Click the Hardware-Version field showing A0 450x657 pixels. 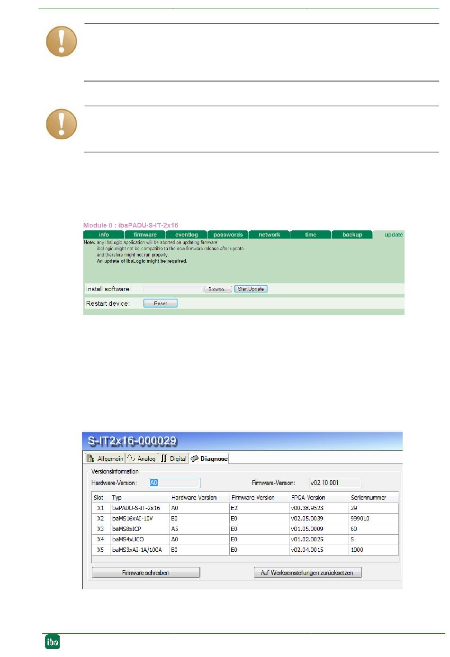click(x=175, y=483)
